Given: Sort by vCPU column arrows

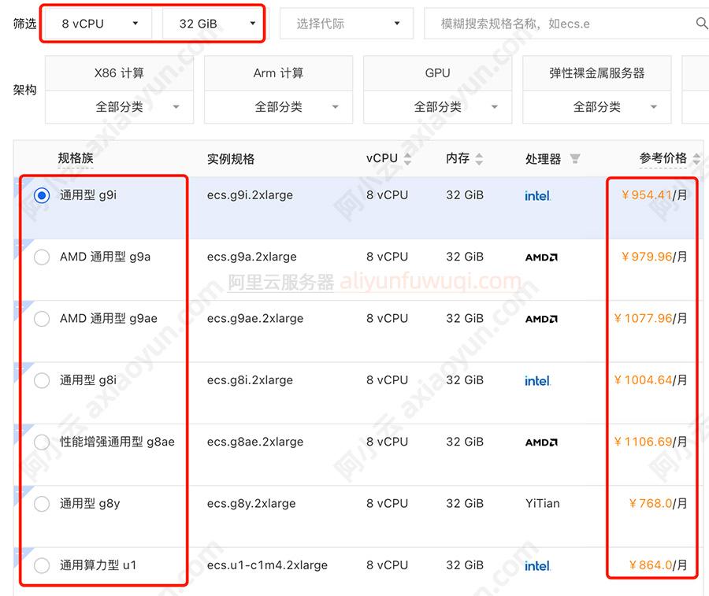Looking at the screenshot, I should coord(407,158).
